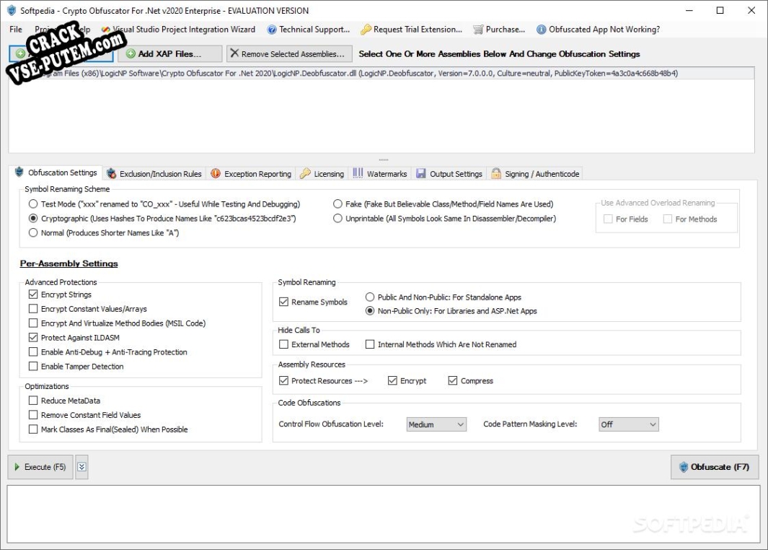Click Request Trial Extension menu button
768x550 pixels.
pyautogui.click(x=412, y=30)
